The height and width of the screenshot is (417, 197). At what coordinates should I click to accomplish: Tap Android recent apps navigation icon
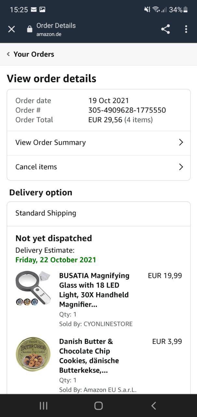[43, 406]
